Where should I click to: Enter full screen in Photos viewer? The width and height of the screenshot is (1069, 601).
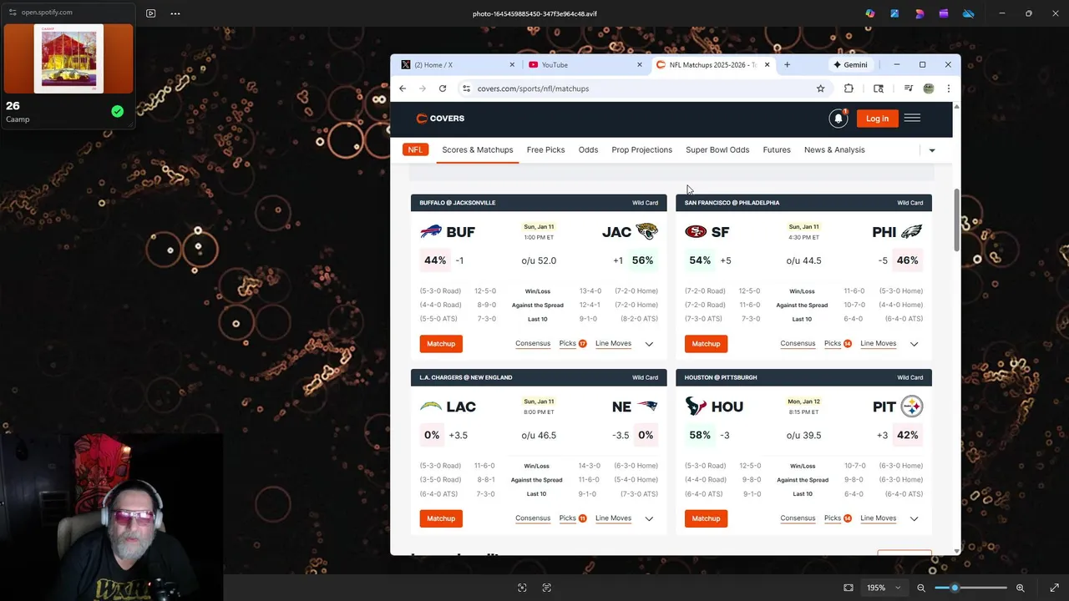coord(1054,588)
